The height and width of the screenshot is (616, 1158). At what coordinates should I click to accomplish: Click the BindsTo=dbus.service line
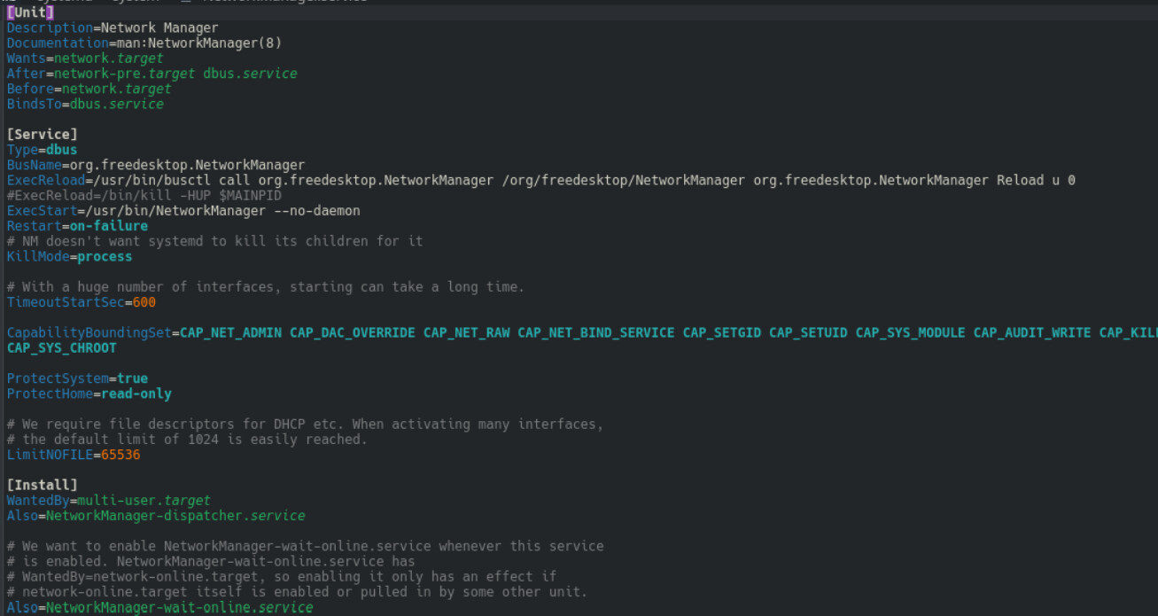[85, 104]
